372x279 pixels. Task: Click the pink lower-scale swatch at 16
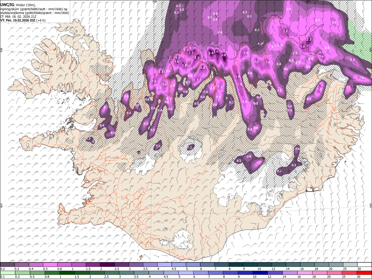[305, 273]
